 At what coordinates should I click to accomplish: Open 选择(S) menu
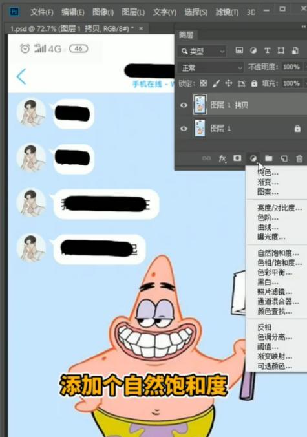[x=196, y=12]
